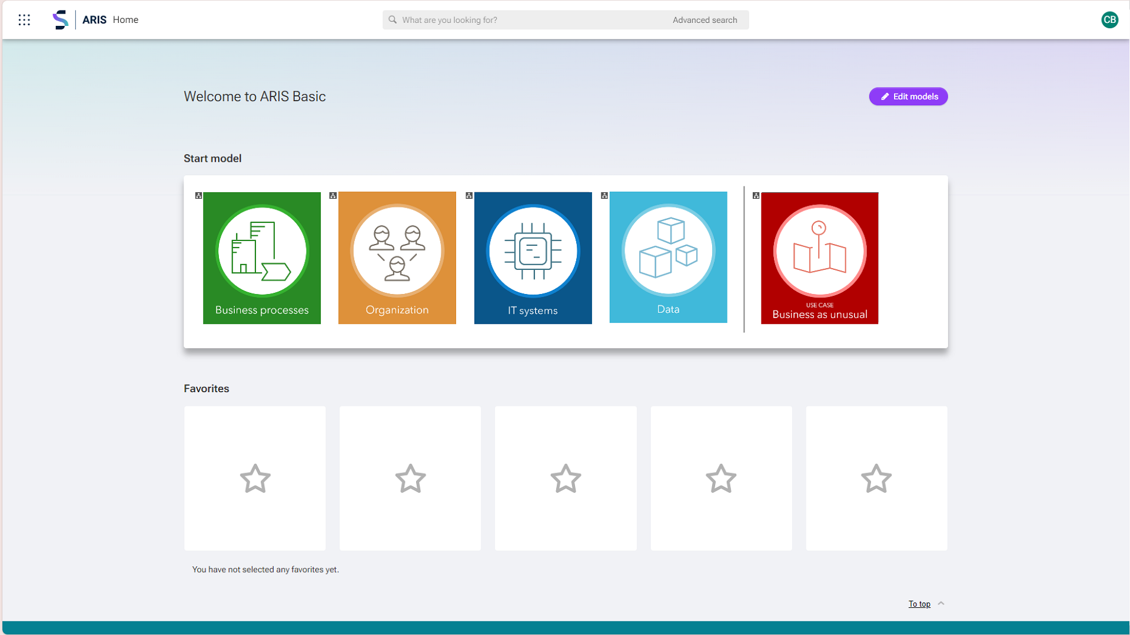This screenshot has width=1130, height=635.
Task: Click the ARIS logo
Action: click(59, 19)
